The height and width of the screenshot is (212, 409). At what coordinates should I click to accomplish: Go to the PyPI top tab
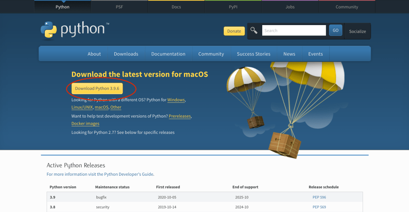coord(233,7)
